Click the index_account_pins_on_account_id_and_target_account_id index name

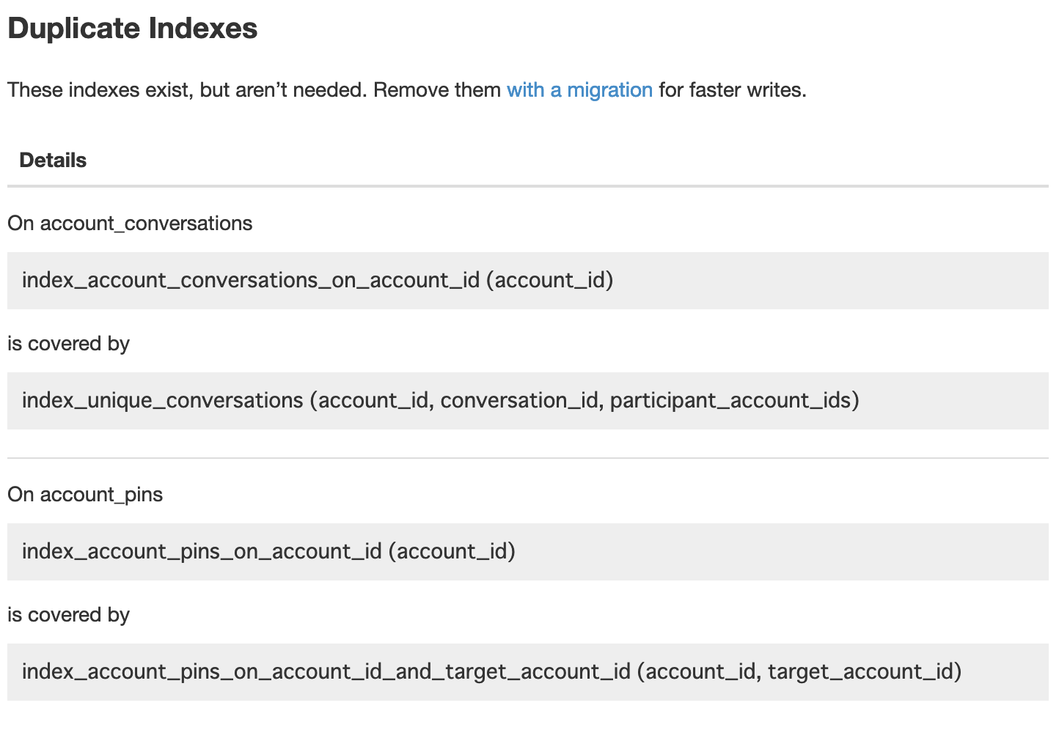point(326,671)
